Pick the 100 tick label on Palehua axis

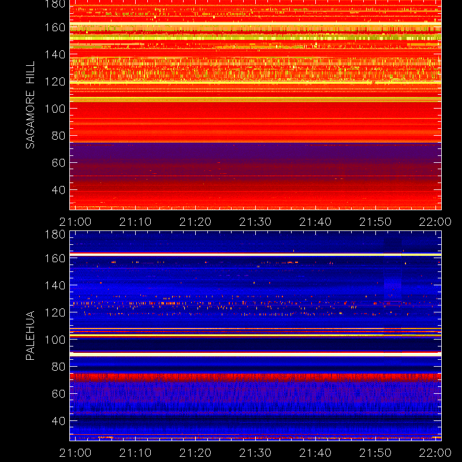(55, 340)
